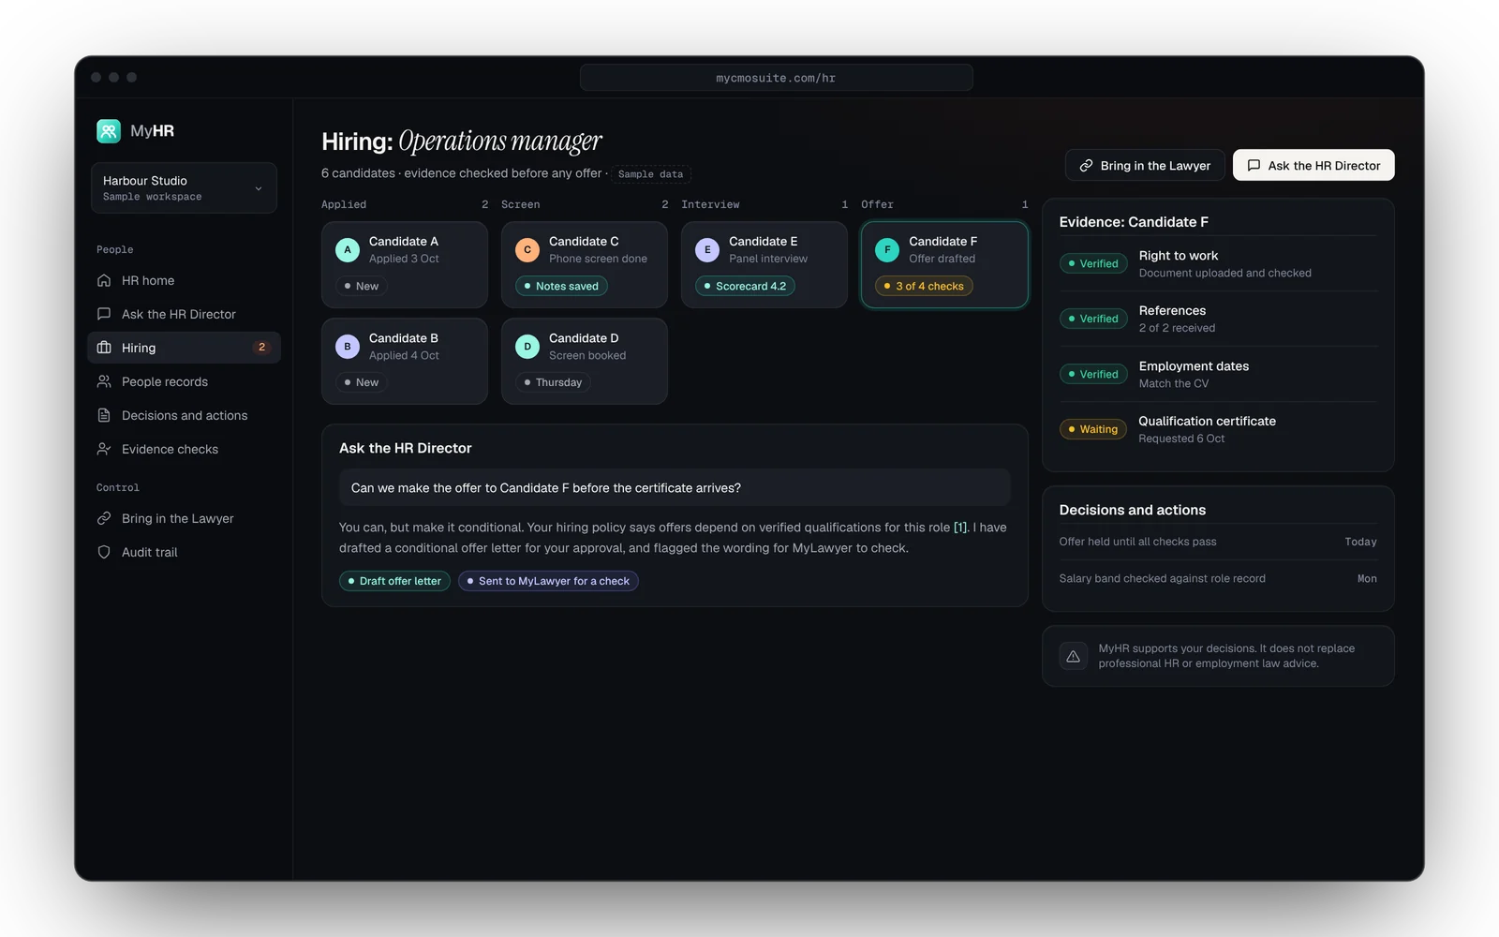Click Verified badge for Right to work
The width and height of the screenshot is (1499, 937).
1093,264
